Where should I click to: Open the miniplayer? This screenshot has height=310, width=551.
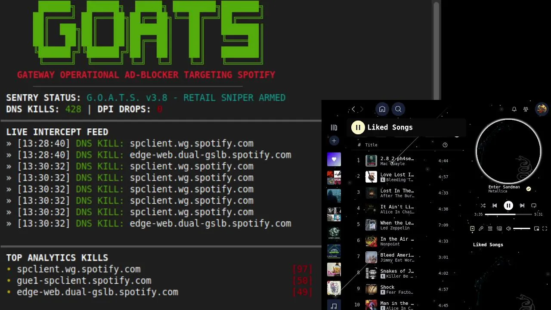click(x=536, y=229)
